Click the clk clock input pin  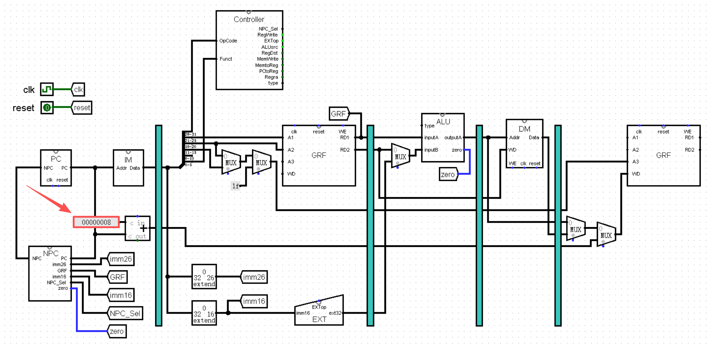[47, 89]
